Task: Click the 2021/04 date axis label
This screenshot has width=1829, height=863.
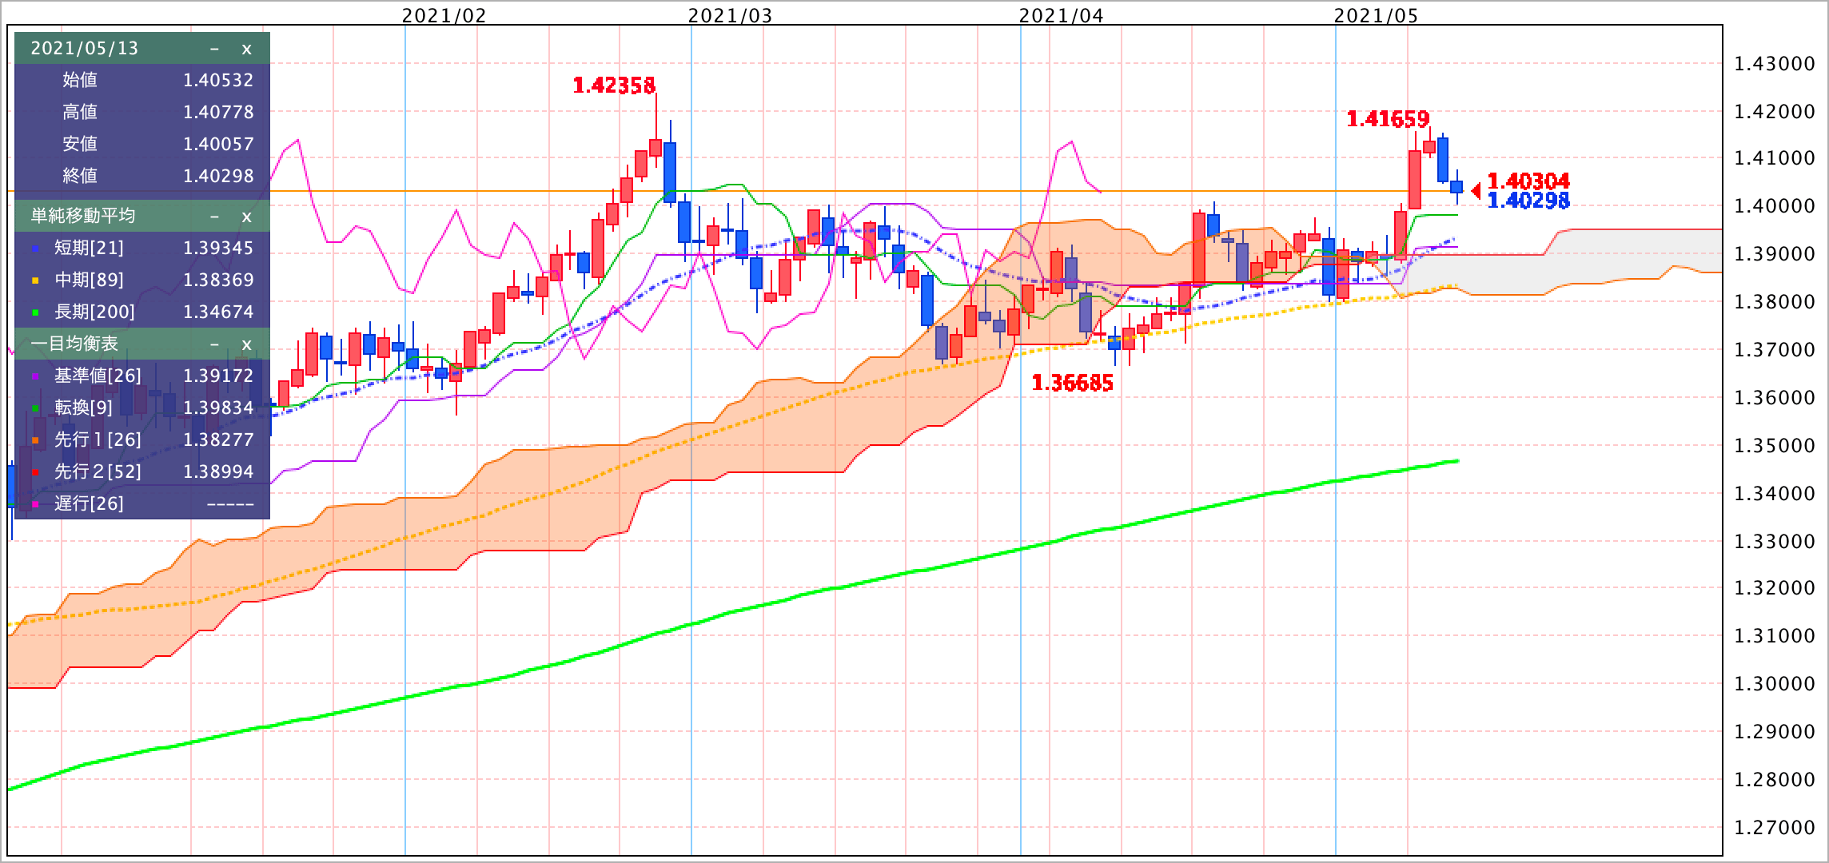Action: (x=1061, y=15)
